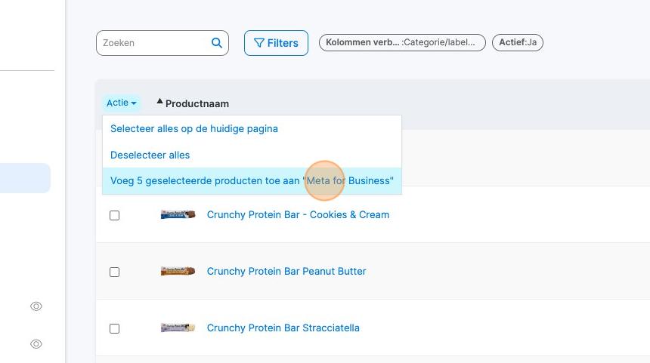Click the upper eye icon in sidebar
This screenshot has width=650, height=363.
[x=36, y=306]
